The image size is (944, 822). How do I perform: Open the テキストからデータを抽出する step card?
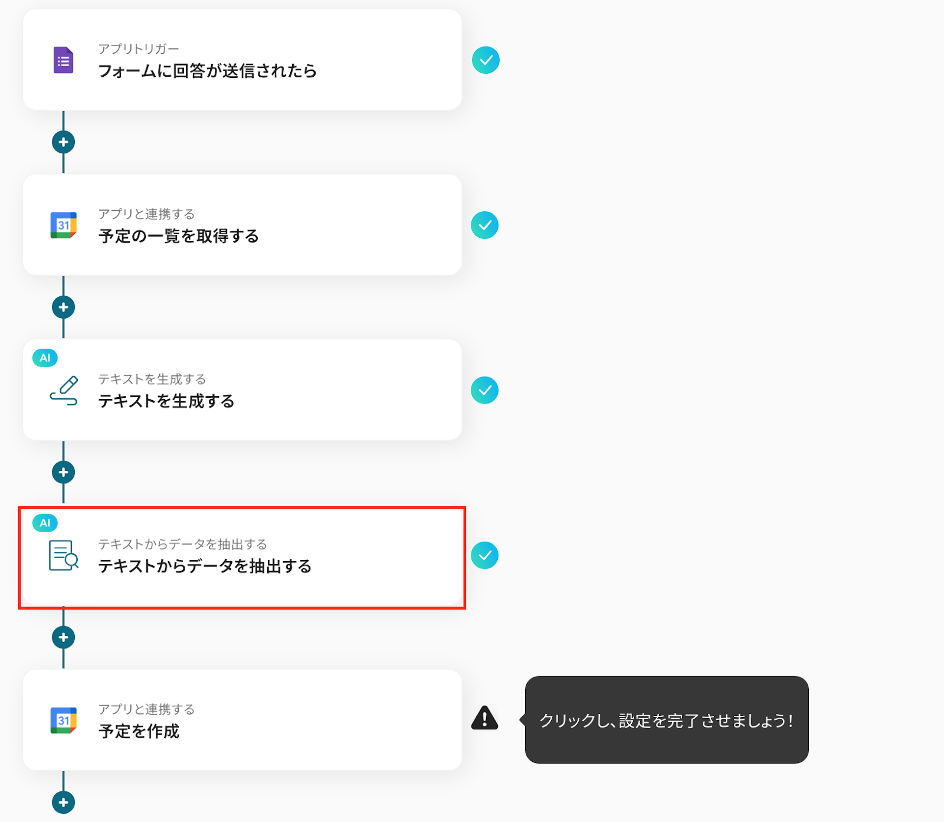[x=242, y=558]
